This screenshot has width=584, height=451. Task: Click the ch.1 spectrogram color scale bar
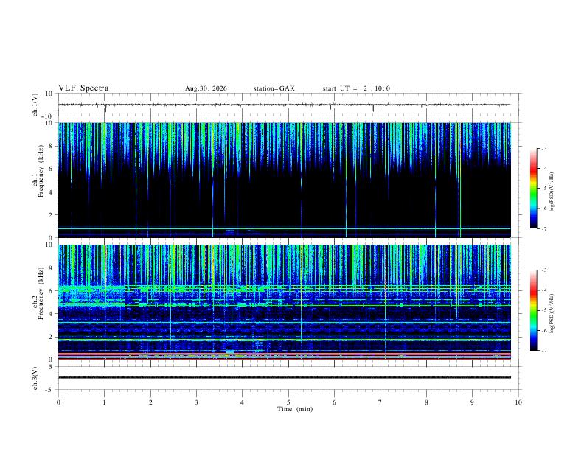pyautogui.click(x=533, y=189)
